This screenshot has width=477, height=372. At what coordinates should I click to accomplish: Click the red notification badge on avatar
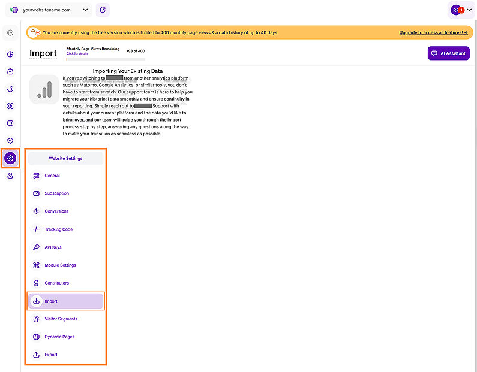461,10
